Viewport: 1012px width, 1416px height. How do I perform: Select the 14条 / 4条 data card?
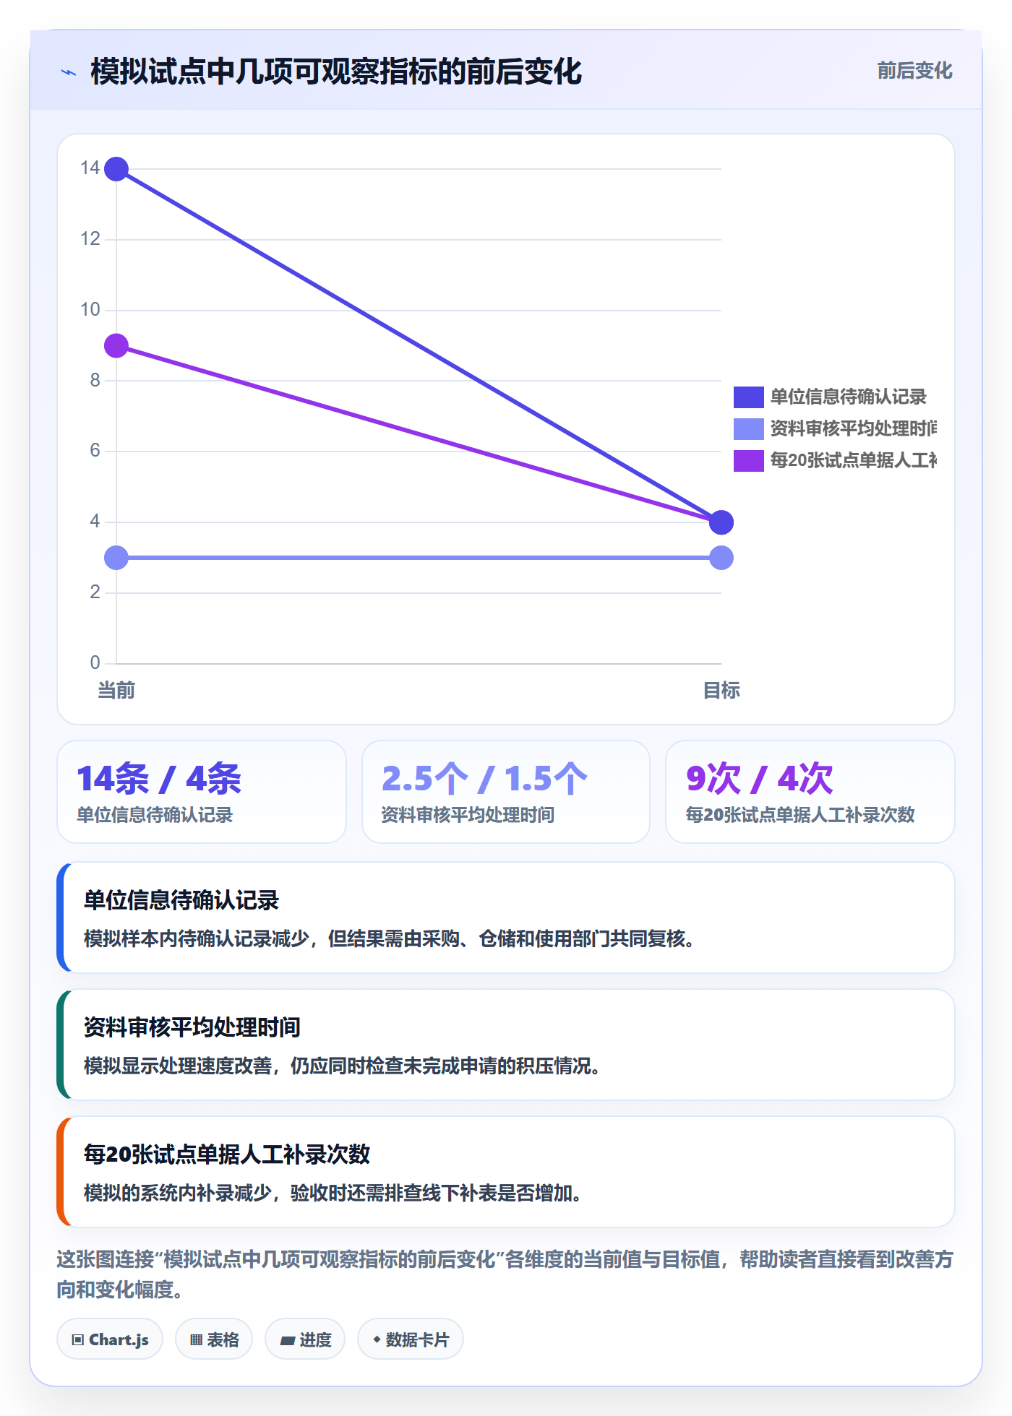point(202,792)
